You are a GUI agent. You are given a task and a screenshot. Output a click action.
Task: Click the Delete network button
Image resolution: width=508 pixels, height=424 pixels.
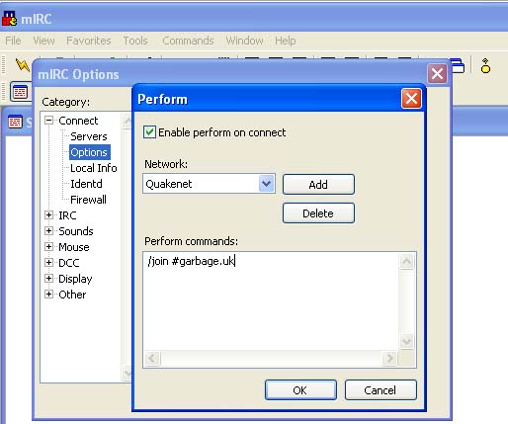(x=318, y=213)
